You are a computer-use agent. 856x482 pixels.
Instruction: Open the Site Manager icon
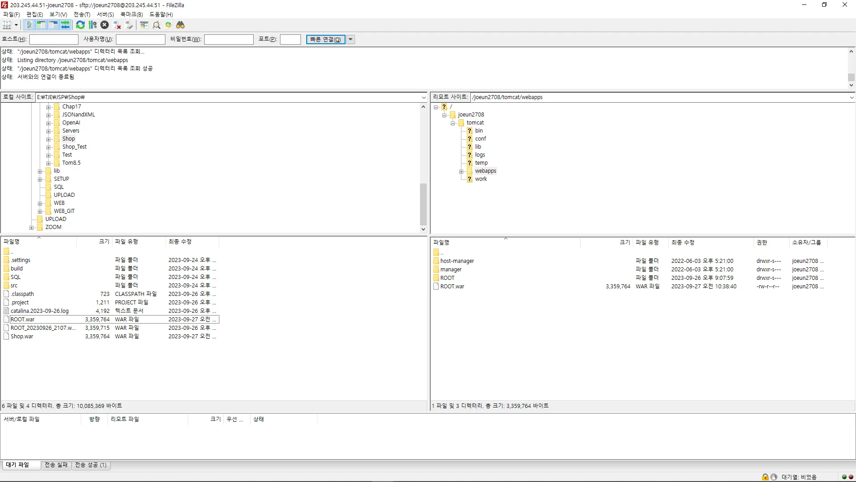click(7, 25)
